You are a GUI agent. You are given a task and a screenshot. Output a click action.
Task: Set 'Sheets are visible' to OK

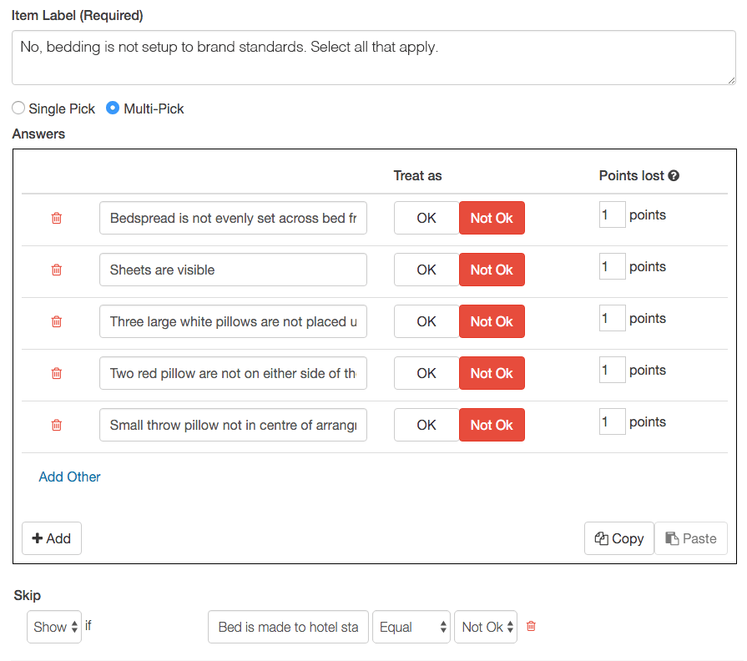pos(426,270)
